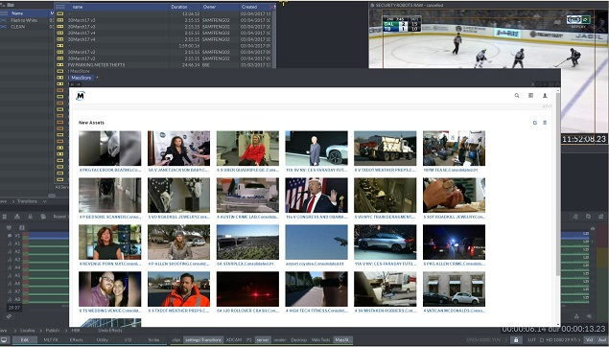Toggle the checkbox before HD 1080 29.97
Screen dimensions: 609x347
(542, 340)
